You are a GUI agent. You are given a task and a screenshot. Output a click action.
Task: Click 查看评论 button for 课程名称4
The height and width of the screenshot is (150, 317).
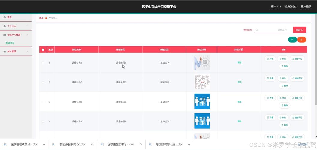(x=297, y=118)
